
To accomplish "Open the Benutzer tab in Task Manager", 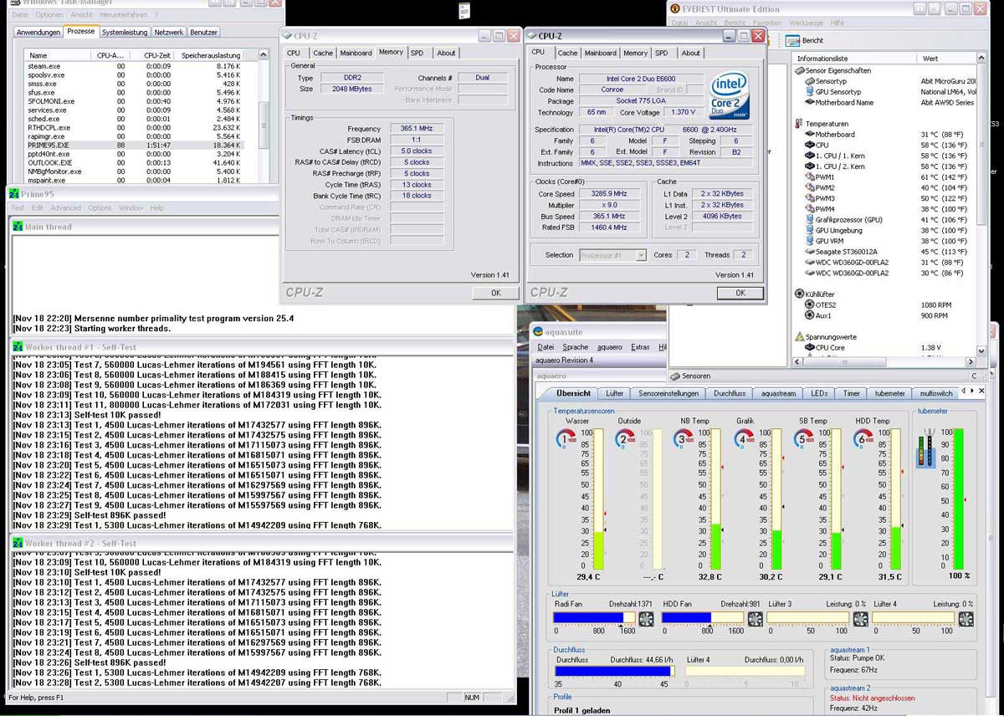I will [203, 33].
